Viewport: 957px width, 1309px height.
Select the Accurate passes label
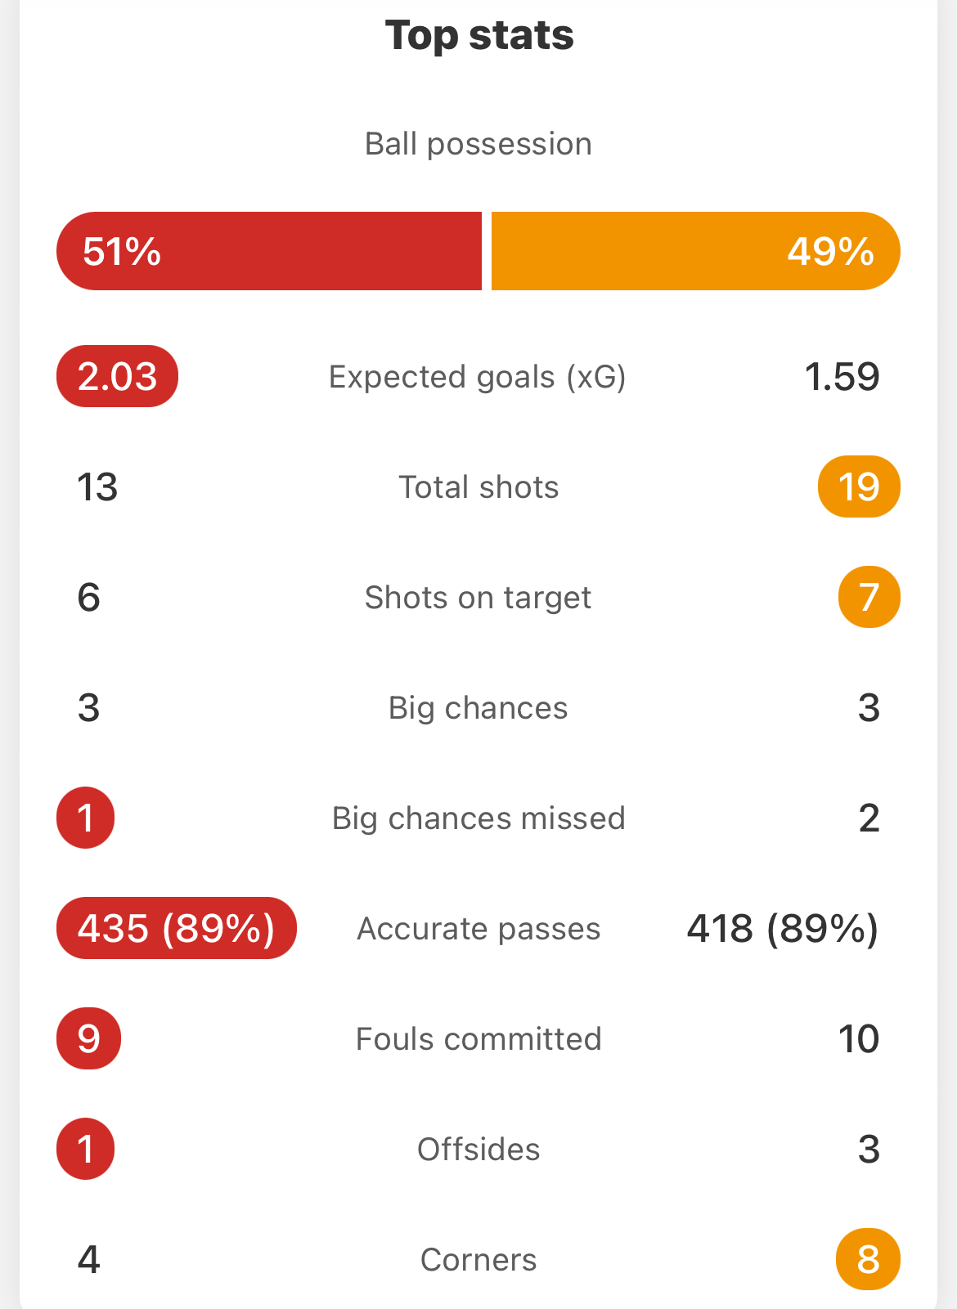click(x=478, y=929)
